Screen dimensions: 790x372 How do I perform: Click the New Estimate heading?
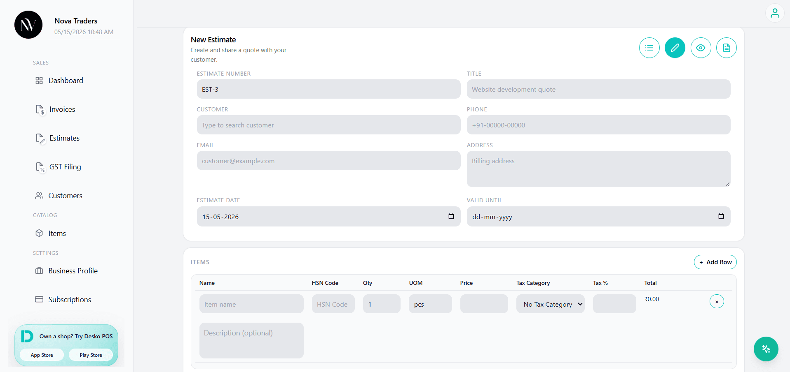click(213, 40)
